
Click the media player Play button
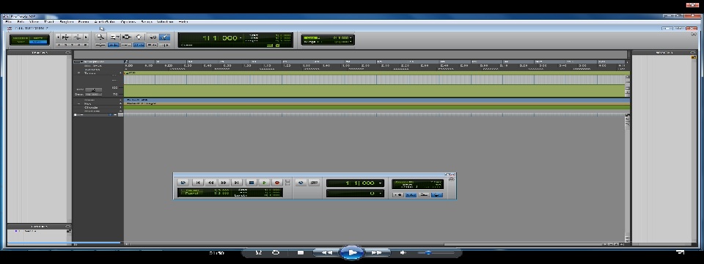pos(352,253)
